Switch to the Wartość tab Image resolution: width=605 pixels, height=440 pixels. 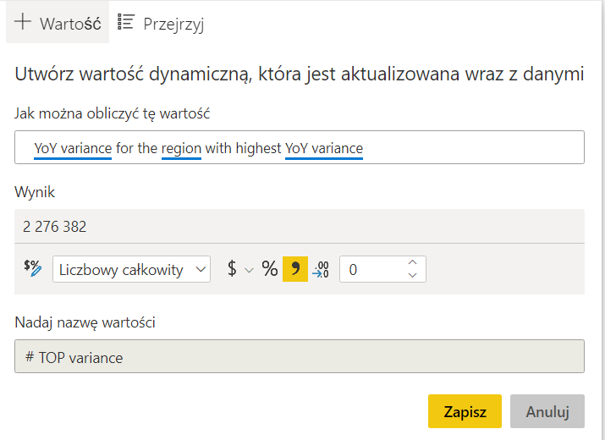[58, 23]
